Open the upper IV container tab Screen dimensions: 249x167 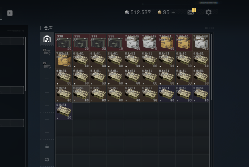pyautogui.click(x=47, y=52)
